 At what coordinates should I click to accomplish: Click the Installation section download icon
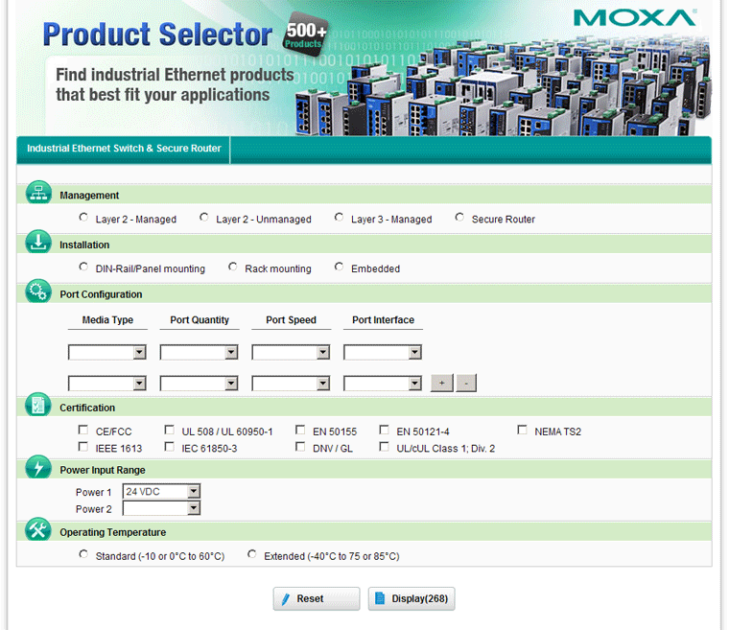pyautogui.click(x=37, y=244)
